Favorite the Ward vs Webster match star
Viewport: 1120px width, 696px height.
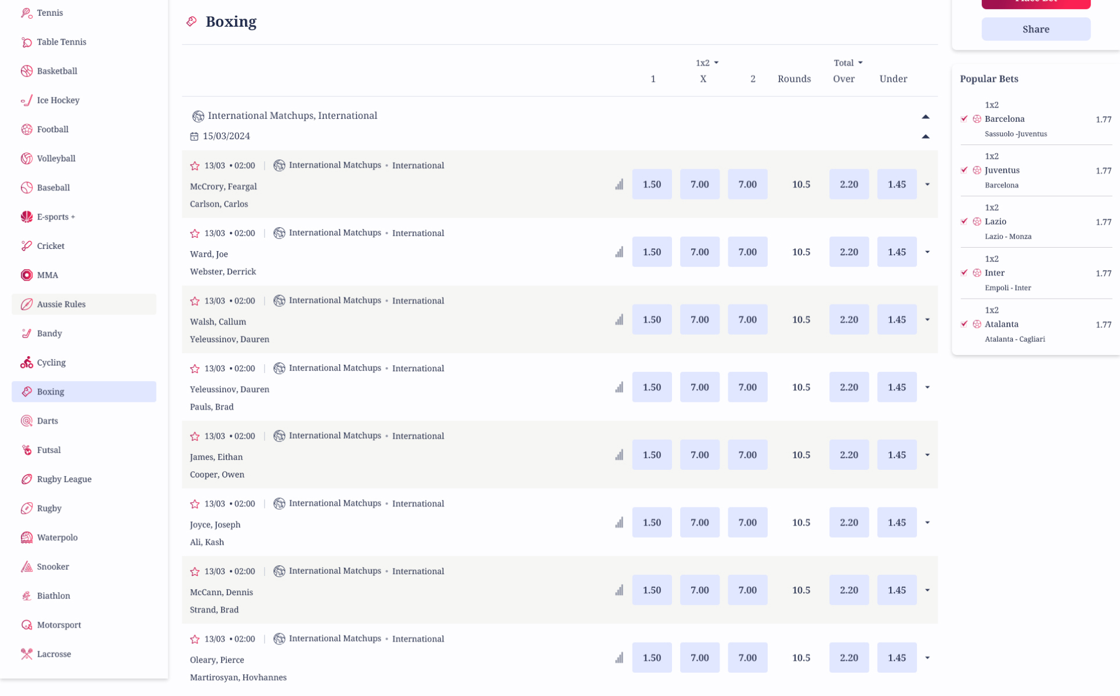click(195, 233)
